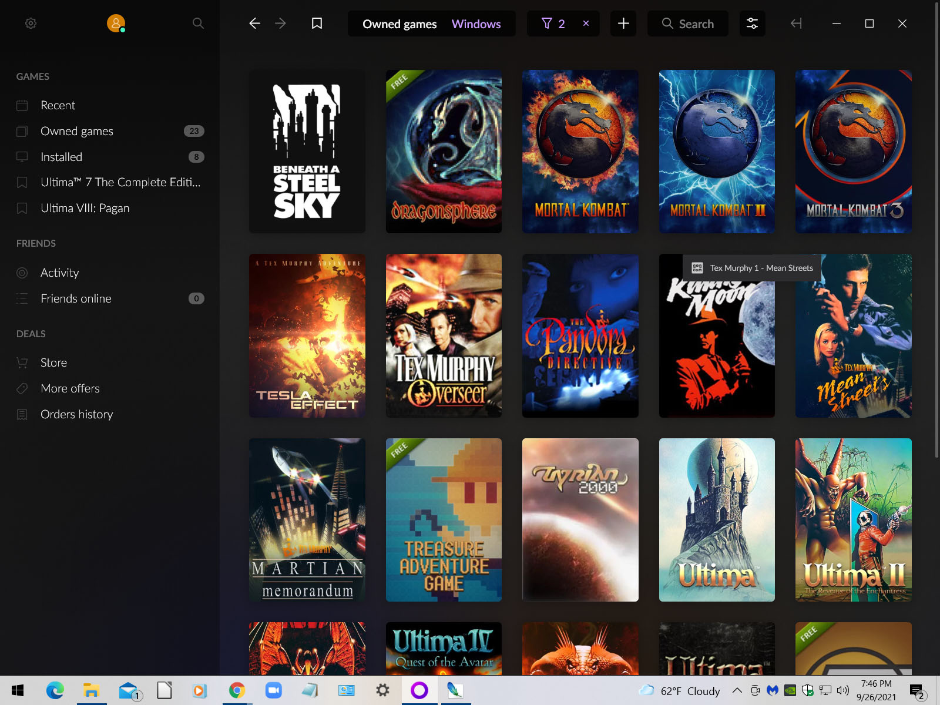Open the first Mortal Kombat cover
Screen dimensions: 940x705
[580, 152]
